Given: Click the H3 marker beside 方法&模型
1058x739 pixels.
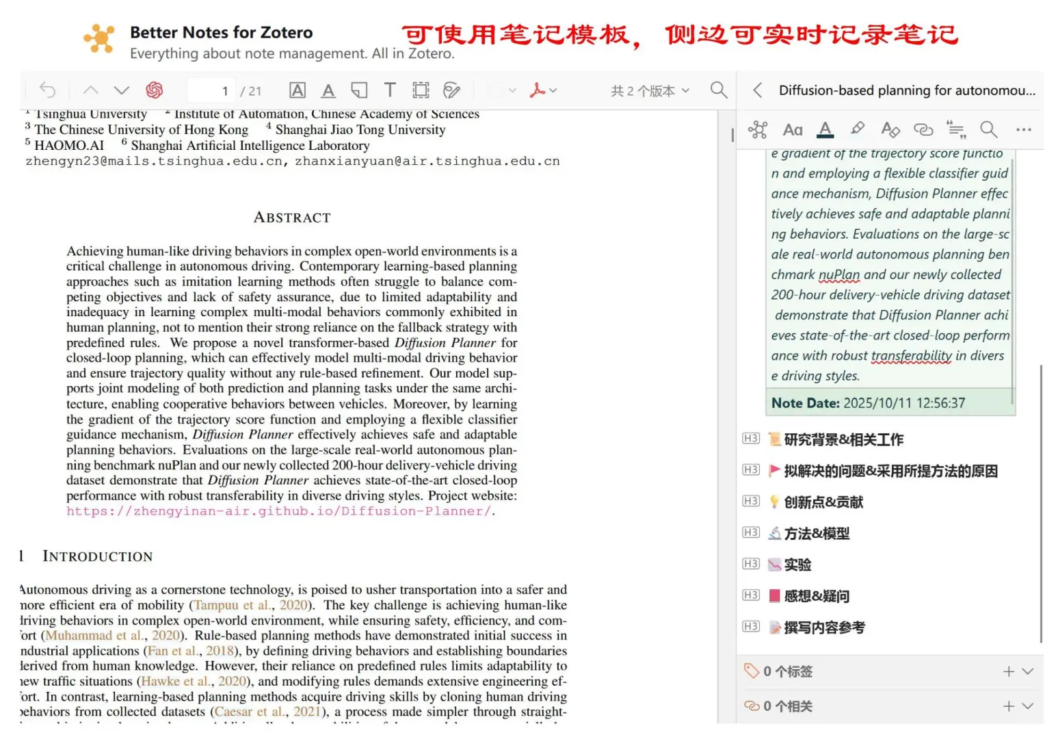Looking at the screenshot, I should [751, 532].
